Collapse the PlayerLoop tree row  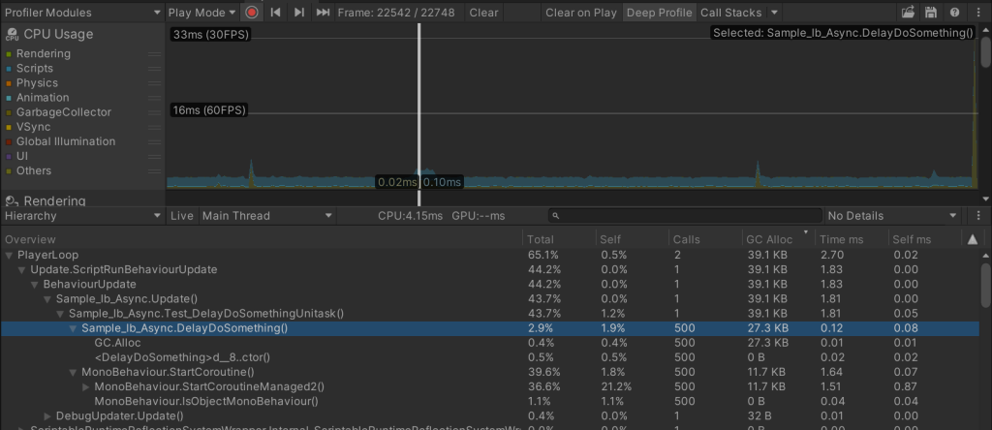tap(11, 255)
